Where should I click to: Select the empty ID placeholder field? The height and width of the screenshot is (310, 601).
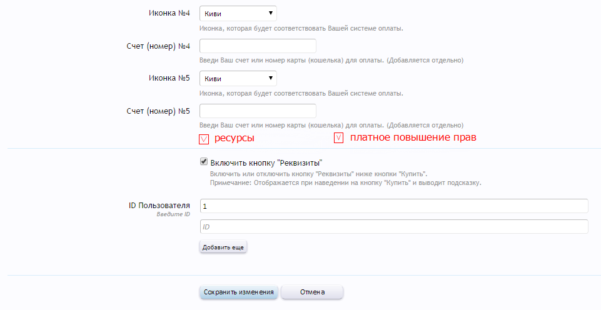coord(393,226)
